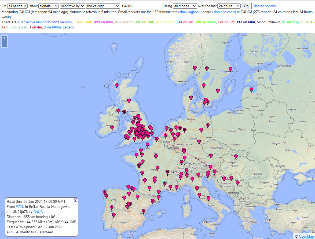This screenshot has height=239, width=315.
Task: Open the Legend link
Action: coord(68,27)
